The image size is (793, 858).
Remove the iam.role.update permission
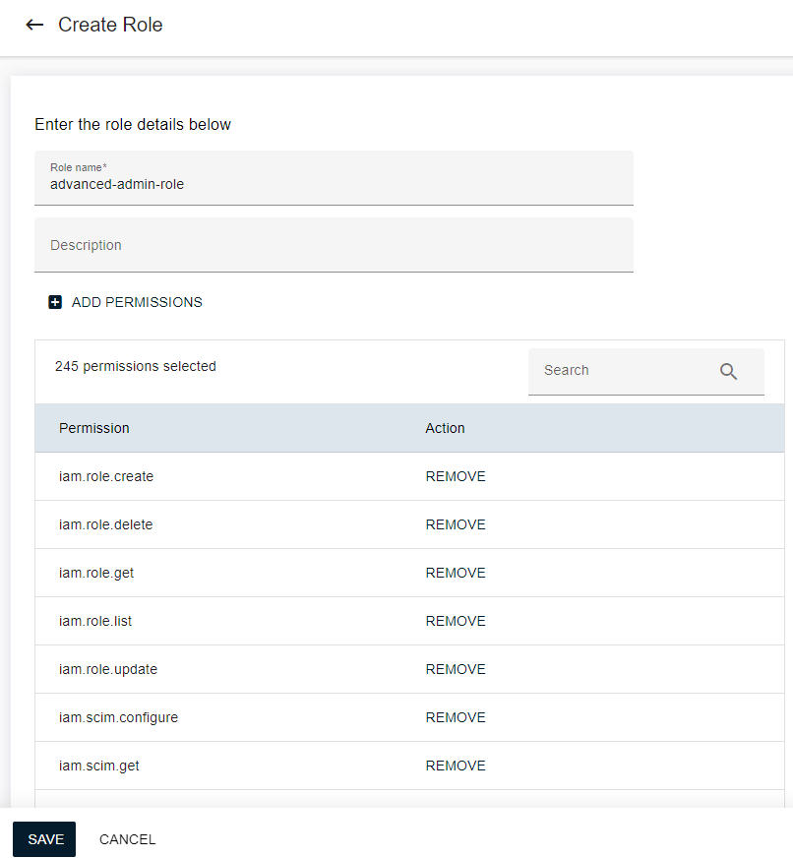tap(456, 669)
